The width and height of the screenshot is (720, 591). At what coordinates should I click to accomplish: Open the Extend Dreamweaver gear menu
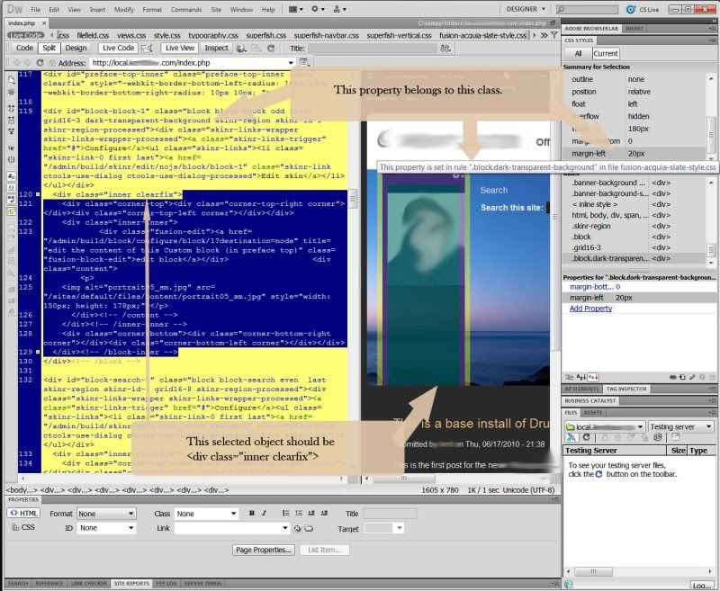317,9
